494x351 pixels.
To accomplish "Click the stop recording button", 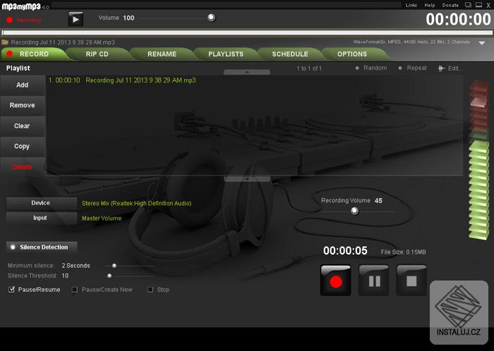I will point(411,281).
